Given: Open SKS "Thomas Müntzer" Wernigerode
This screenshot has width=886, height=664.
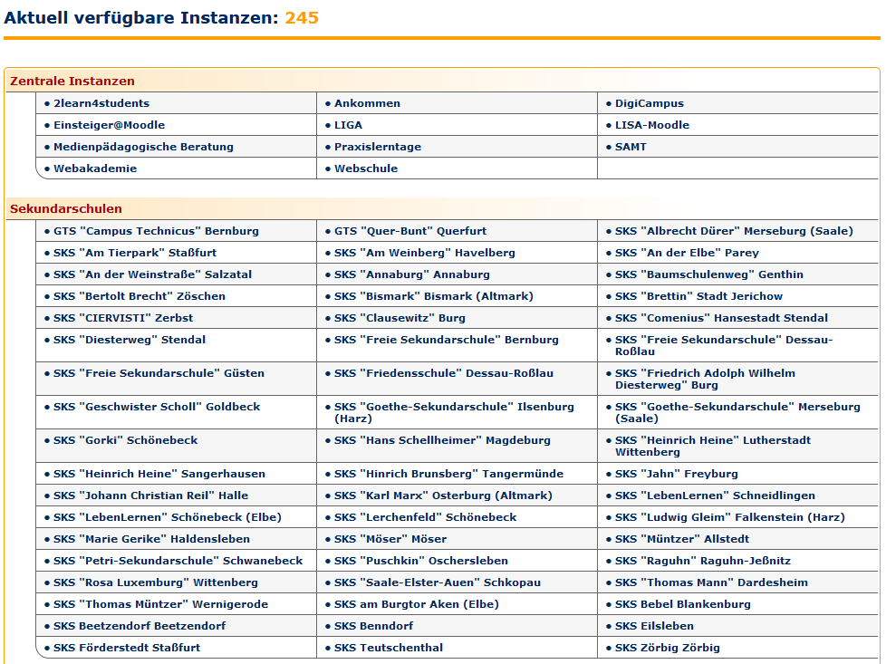Looking at the screenshot, I should (160, 604).
